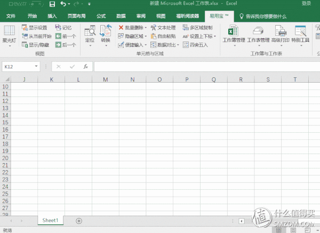
Task: Click the 聚光灯 spotlight icon
Action: click(9, 33)
